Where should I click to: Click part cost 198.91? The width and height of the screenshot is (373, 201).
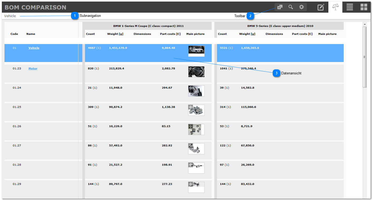coord(167,165)
